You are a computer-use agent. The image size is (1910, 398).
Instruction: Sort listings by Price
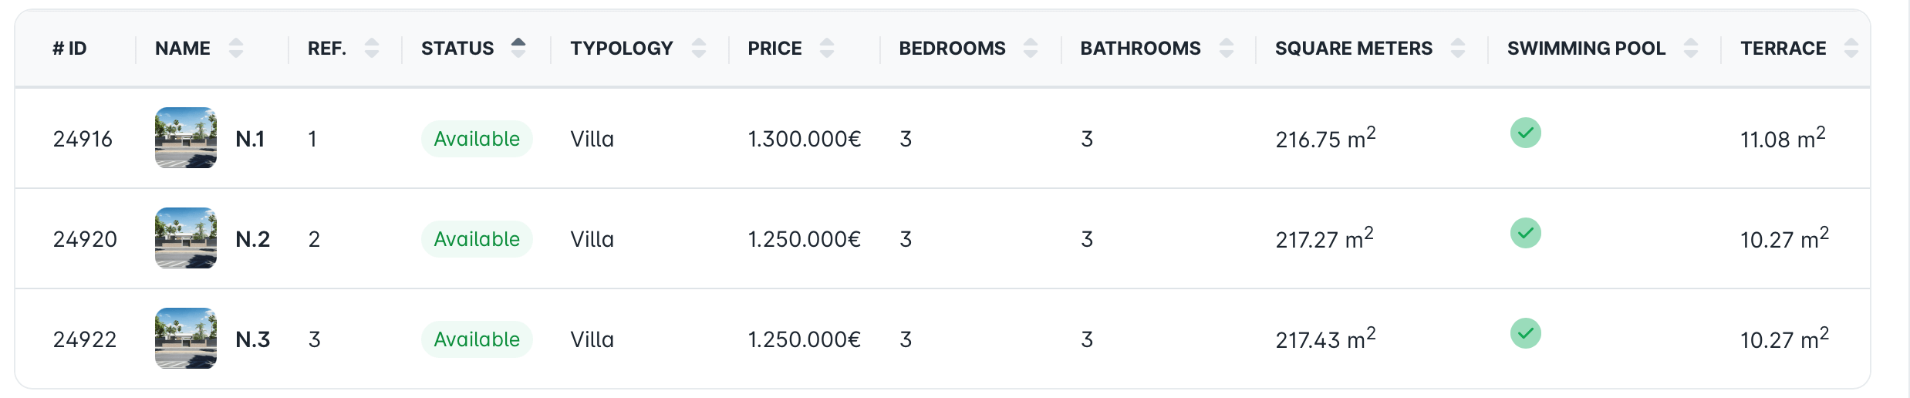click(x=827, y=49)
